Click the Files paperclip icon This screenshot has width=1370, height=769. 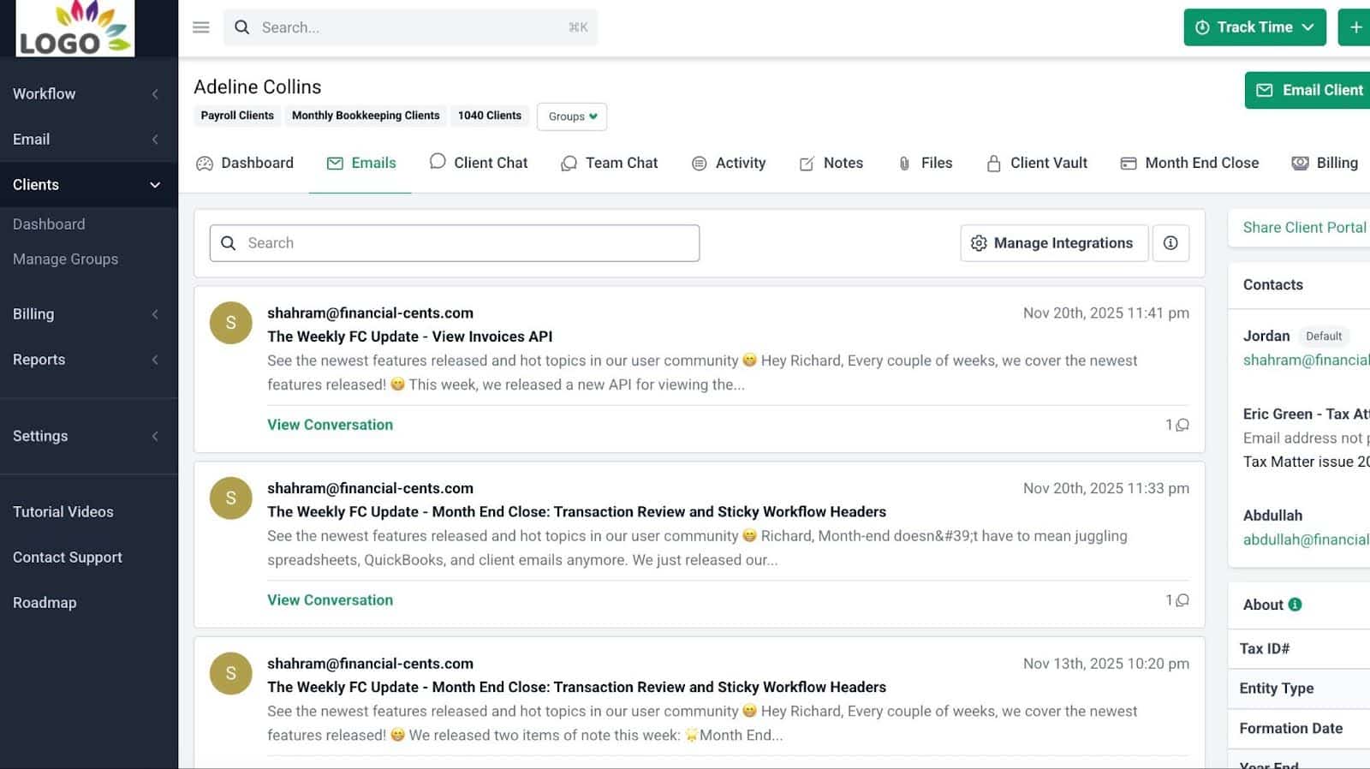pos(904,164)
